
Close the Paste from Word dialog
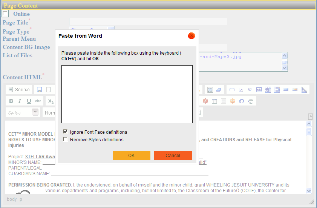tap(191, 36)
